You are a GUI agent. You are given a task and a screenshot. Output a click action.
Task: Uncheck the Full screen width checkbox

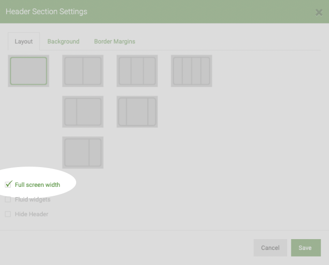point(8,185)
